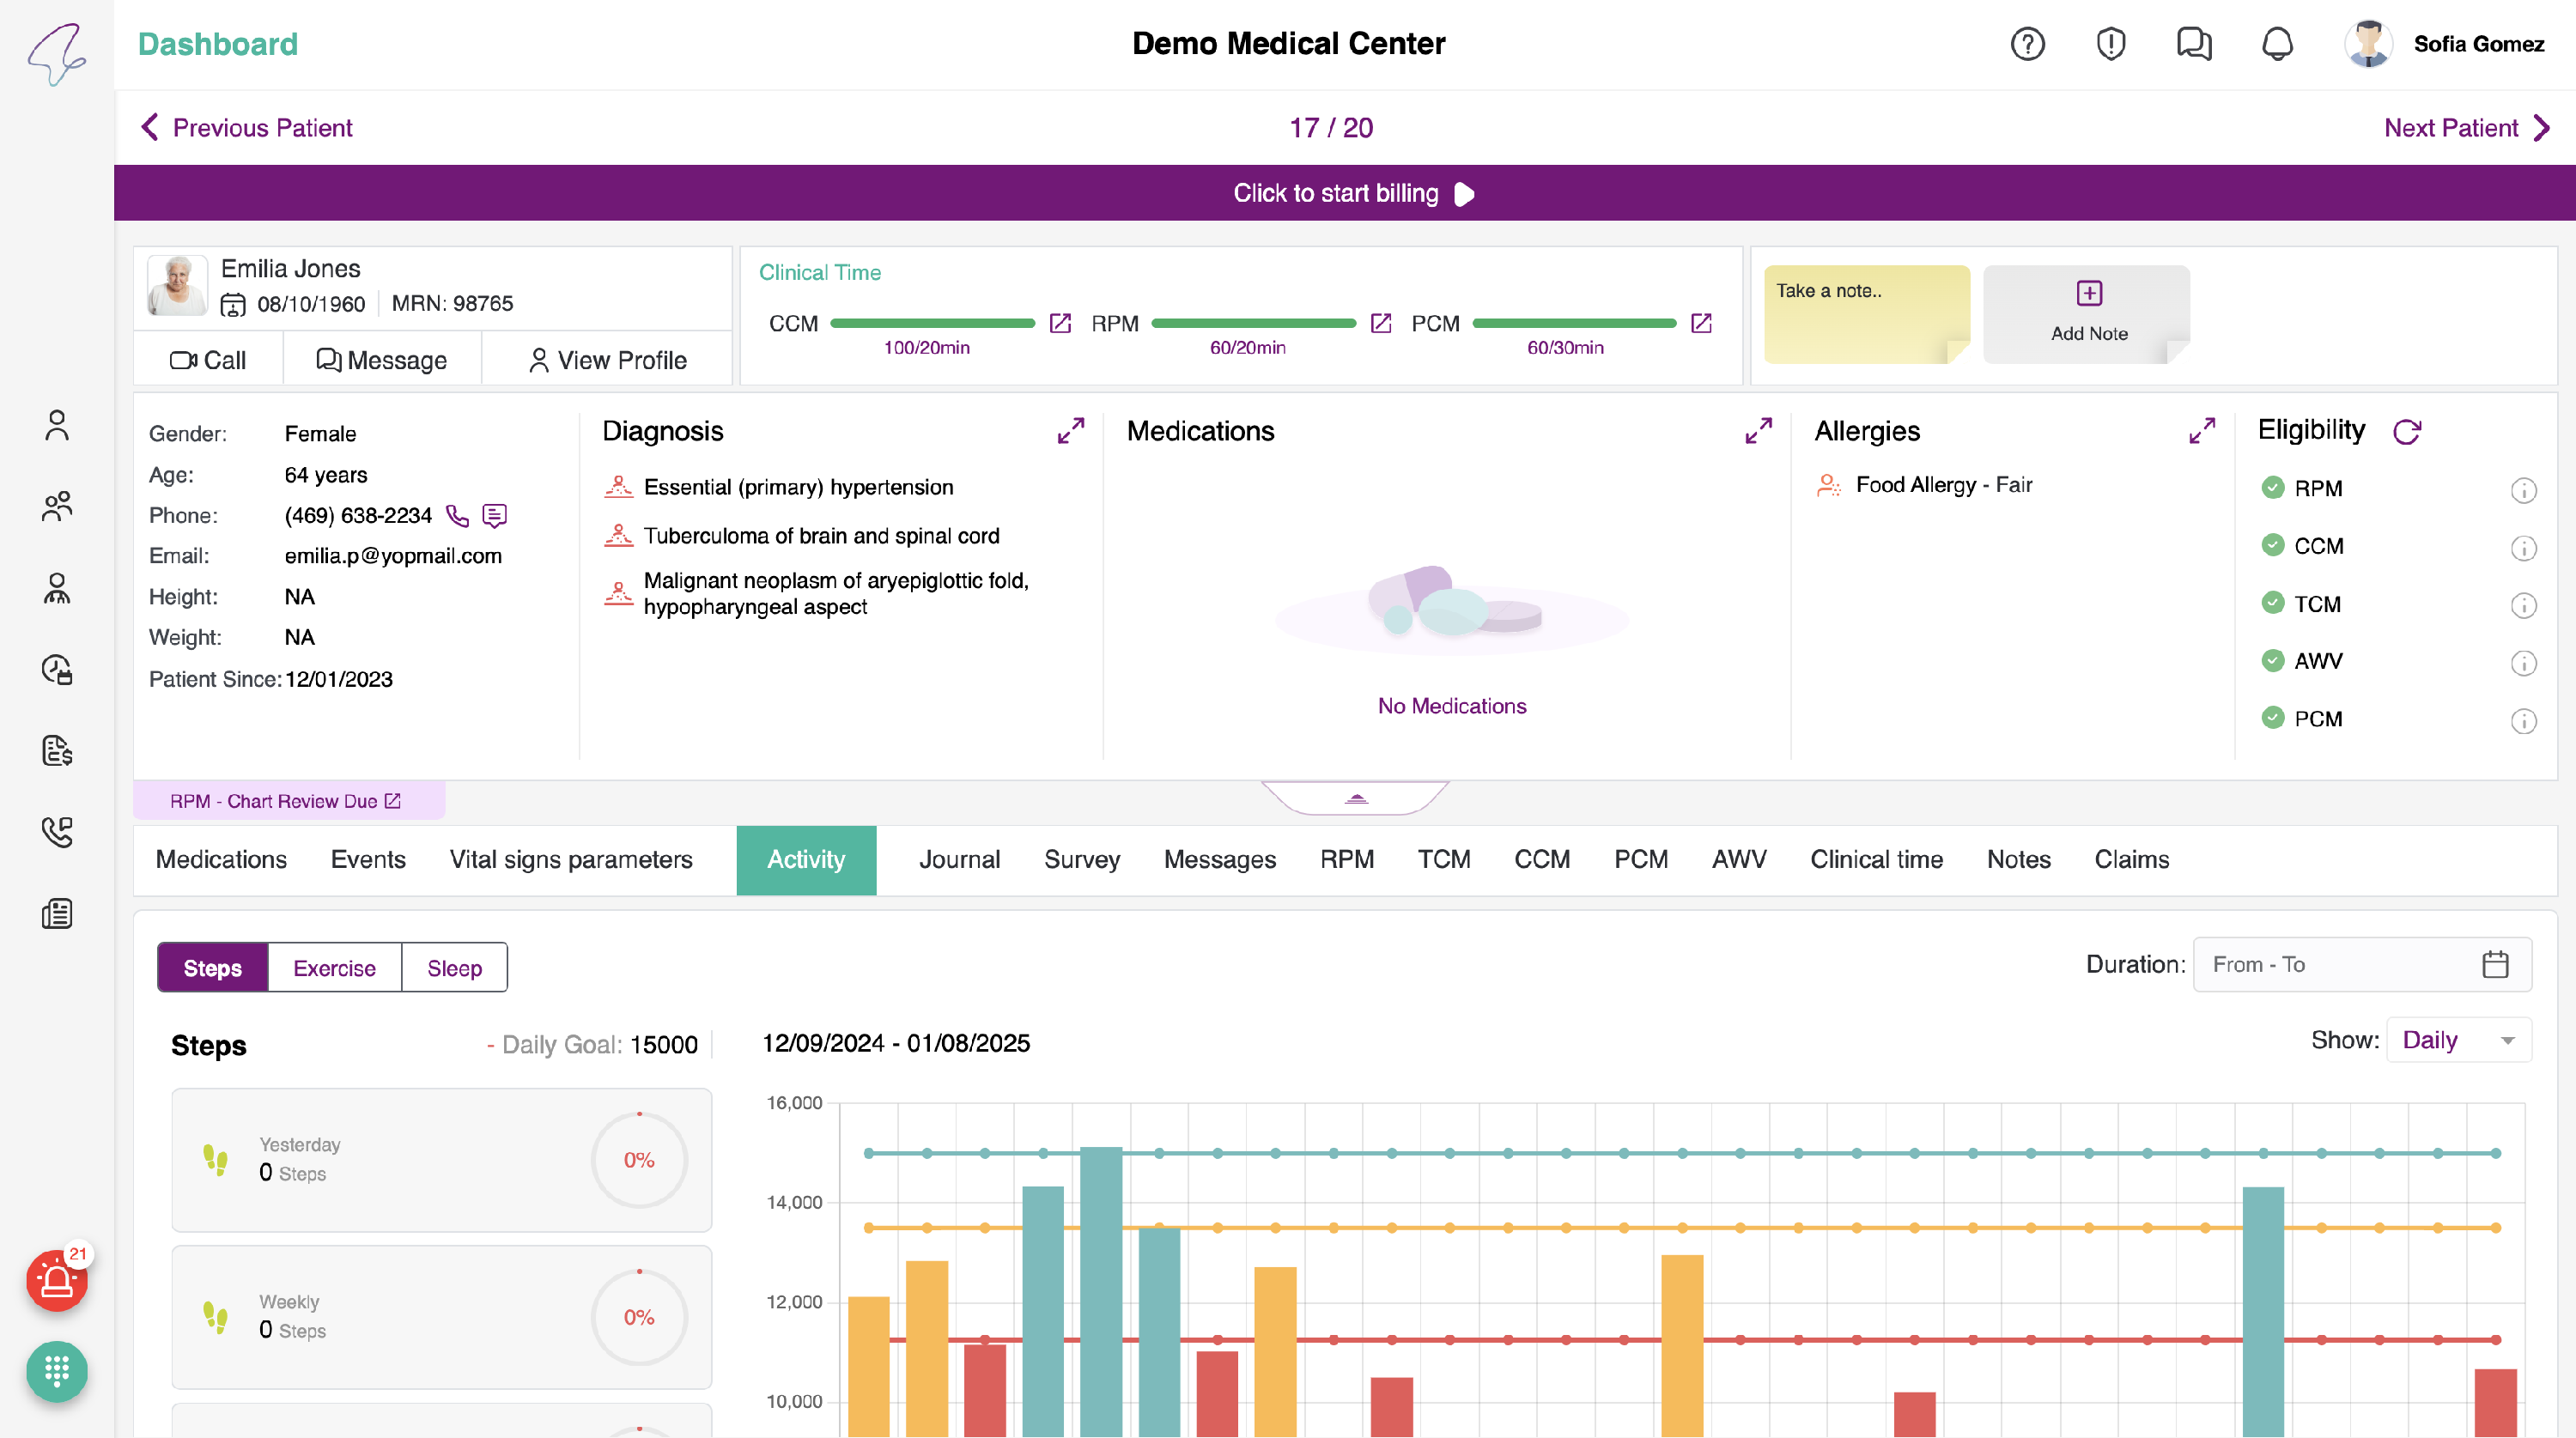Switch to the Journal tab
The height and width of the screenshot is (1438, 2576).
click(x=959, y=860)
